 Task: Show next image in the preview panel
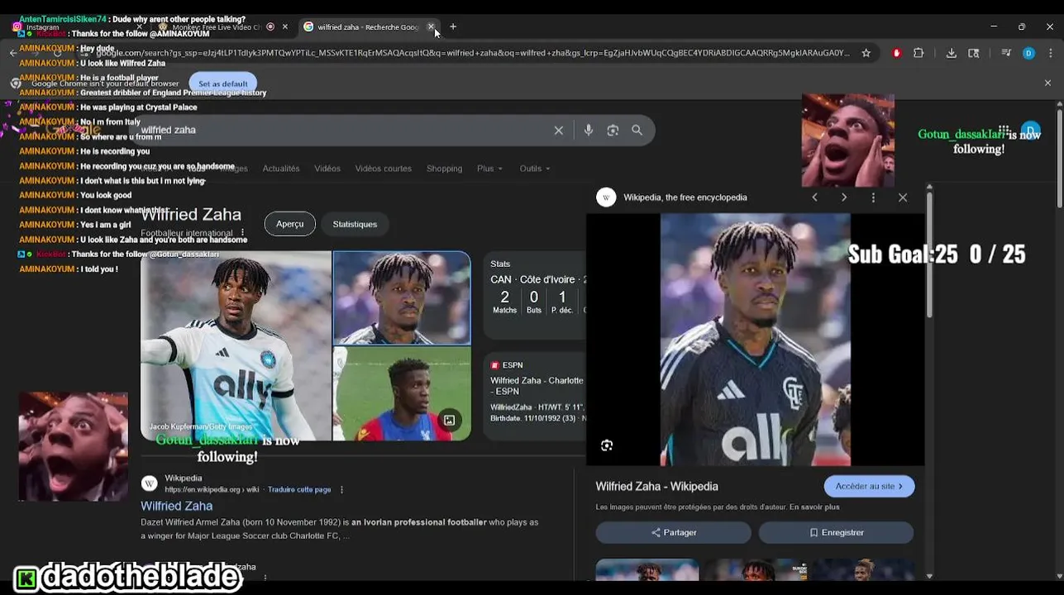(x=844, y=198)
